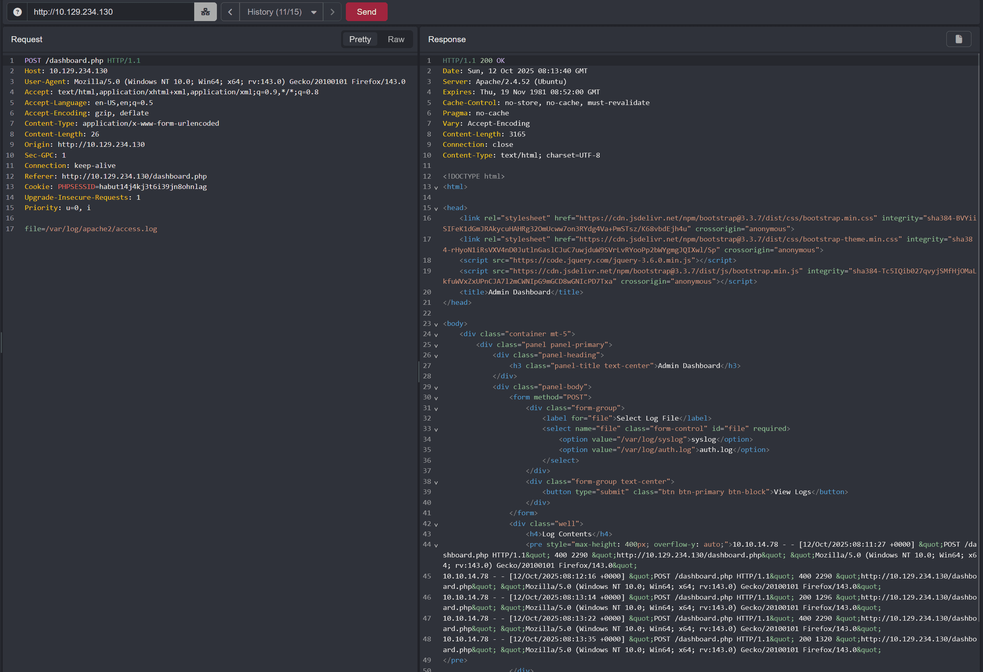Go to next history entry arrow
983x672 pixels.
tap(332, 12)
